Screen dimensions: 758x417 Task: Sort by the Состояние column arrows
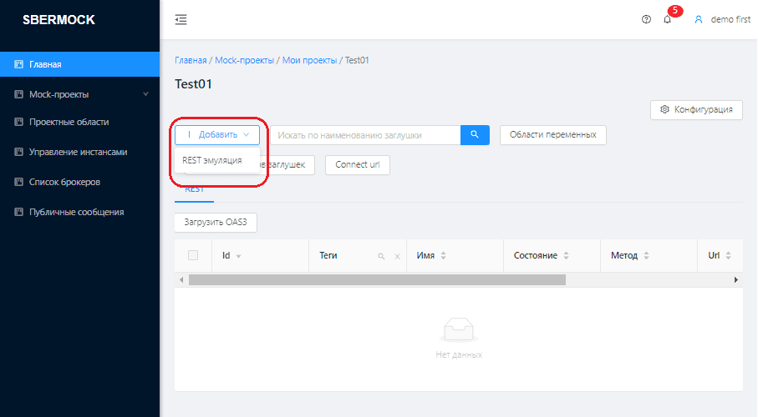(566, 256)
